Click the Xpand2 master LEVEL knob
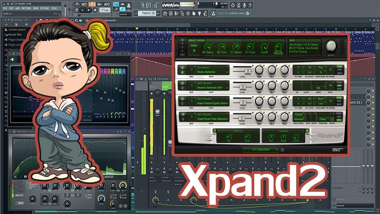Viewport: 380px width, 214px height. pyautogui.click(x=331, y=45)
